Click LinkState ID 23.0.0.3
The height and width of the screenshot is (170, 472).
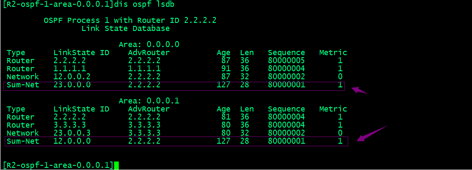(72, 133)
